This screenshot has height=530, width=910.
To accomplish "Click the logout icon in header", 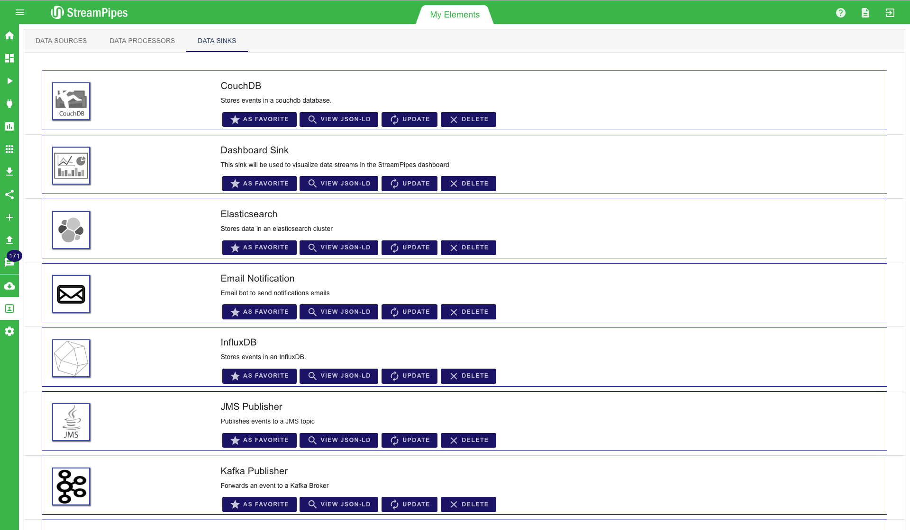I will tap(890, 13).
